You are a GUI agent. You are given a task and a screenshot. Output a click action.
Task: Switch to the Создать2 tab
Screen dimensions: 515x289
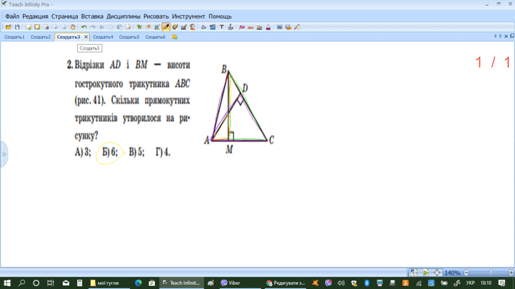coord(41,37)
